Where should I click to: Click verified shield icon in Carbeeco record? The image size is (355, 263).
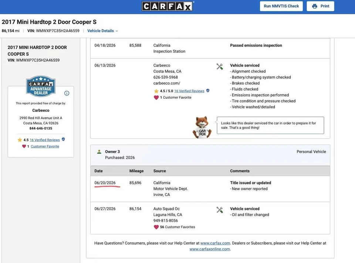208,90
